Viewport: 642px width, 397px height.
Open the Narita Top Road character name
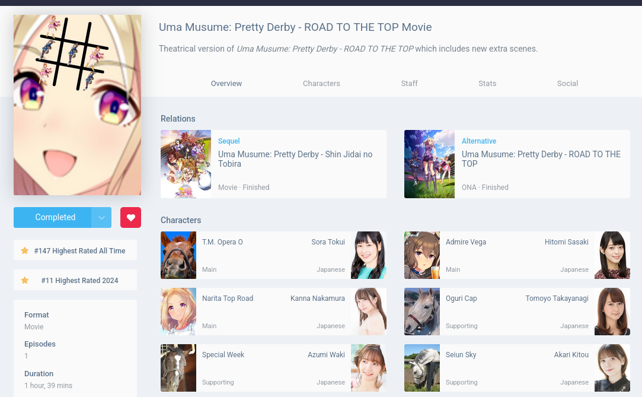tap(228, 298)
